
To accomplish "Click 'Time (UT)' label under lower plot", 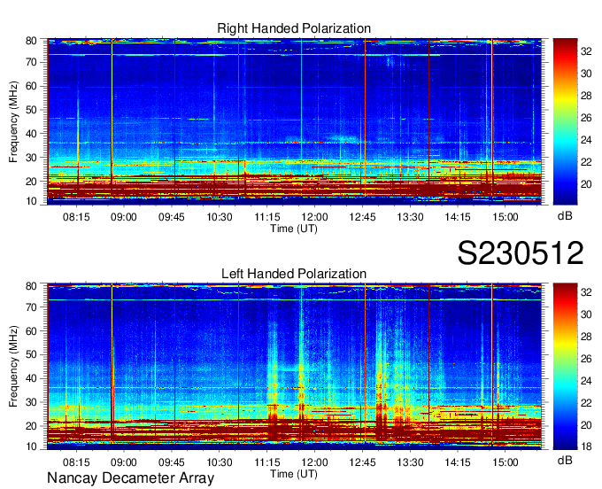I will (294, 474).
